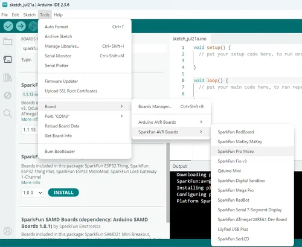Click line number 8 in editor gutter
The width and height of the screenshot is (302, 247).
pos(183,94)
